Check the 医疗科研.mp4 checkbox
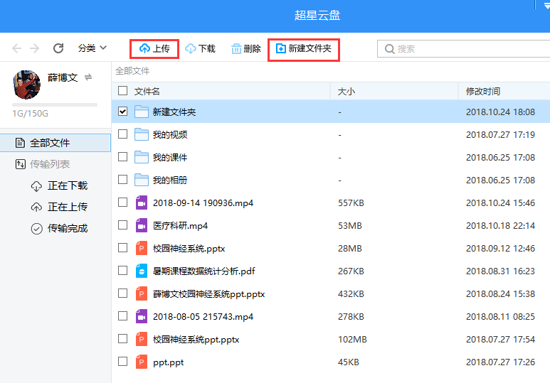Screen dimensions: 550x383 click(123, 225)
